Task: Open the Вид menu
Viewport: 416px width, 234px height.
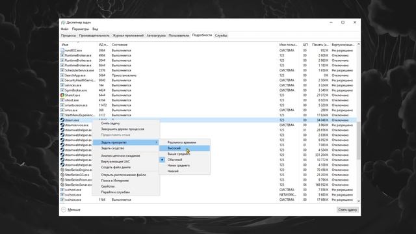Action: pyautogui.click(x=96, y=29)
